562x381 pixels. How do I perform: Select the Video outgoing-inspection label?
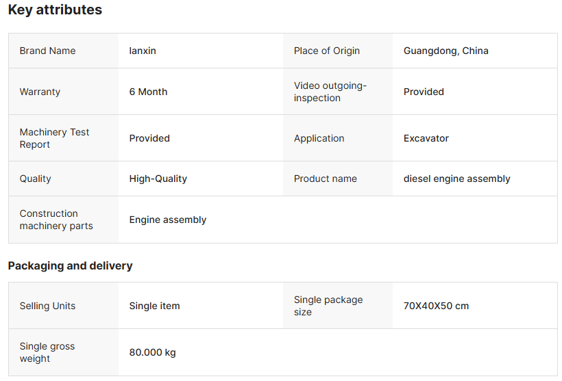pos(330,92)
